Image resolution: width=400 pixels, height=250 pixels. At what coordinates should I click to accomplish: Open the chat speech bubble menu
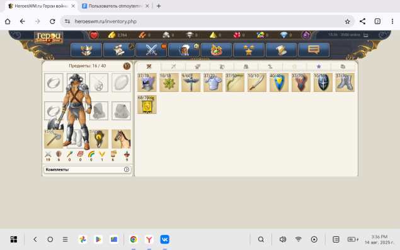314,50
